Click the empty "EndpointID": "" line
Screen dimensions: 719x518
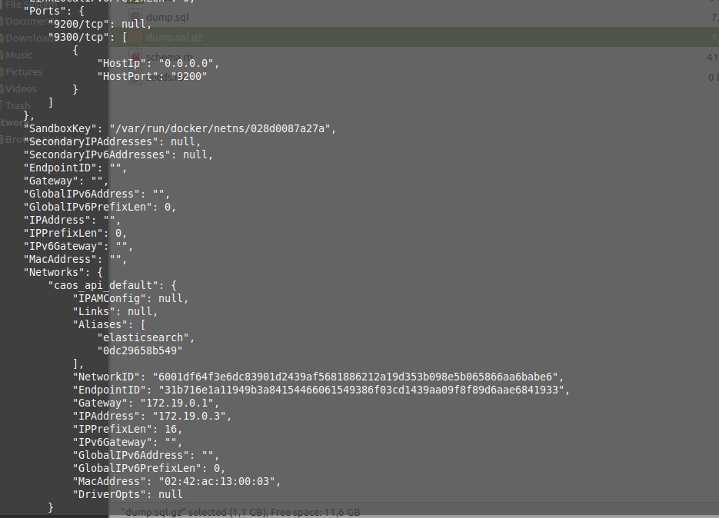[x=75, y=168]
